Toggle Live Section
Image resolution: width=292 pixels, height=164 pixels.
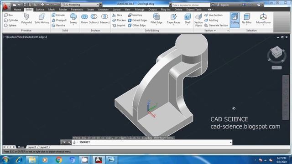pyautogui.click(x=214, y=15)
